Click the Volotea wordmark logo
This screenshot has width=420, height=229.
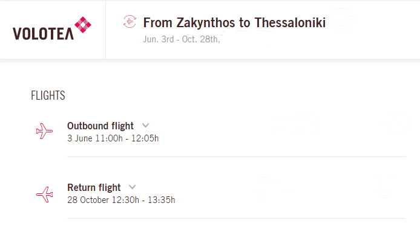point(43,34)
